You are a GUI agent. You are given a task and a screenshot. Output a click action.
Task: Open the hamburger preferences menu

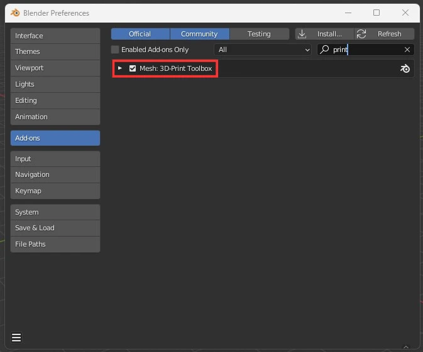[16, 337]
